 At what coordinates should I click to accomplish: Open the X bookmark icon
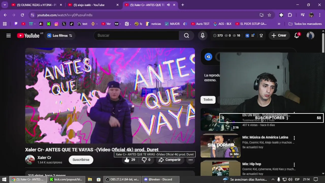pos(64,24)
